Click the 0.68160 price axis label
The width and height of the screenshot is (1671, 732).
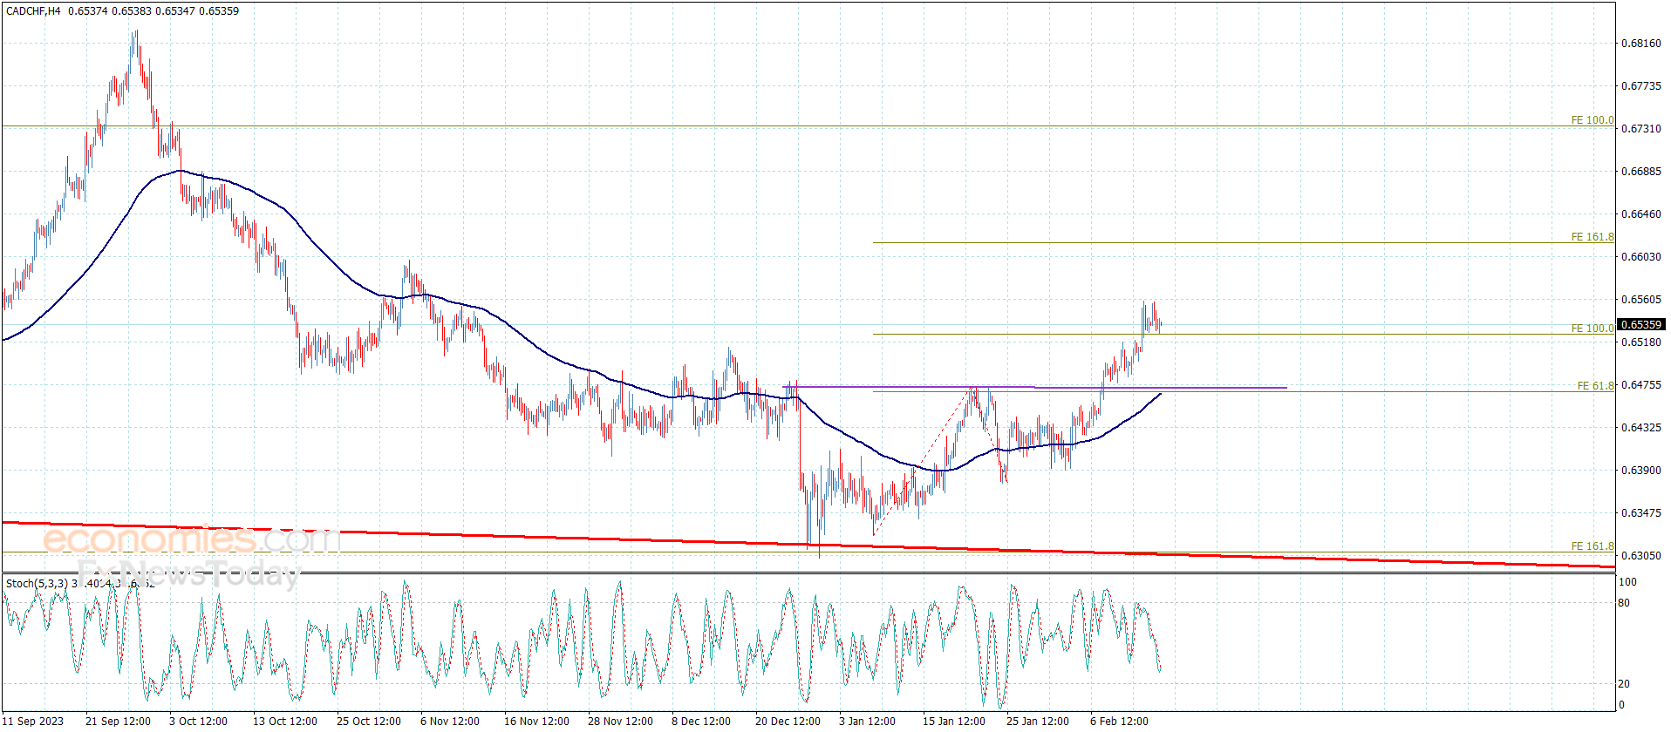click(1640, 44)
